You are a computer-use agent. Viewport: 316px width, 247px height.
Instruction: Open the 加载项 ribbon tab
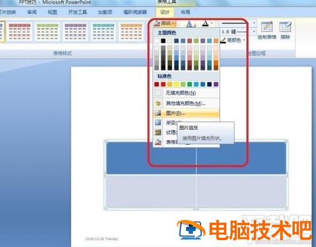click(x=105, y=12)
